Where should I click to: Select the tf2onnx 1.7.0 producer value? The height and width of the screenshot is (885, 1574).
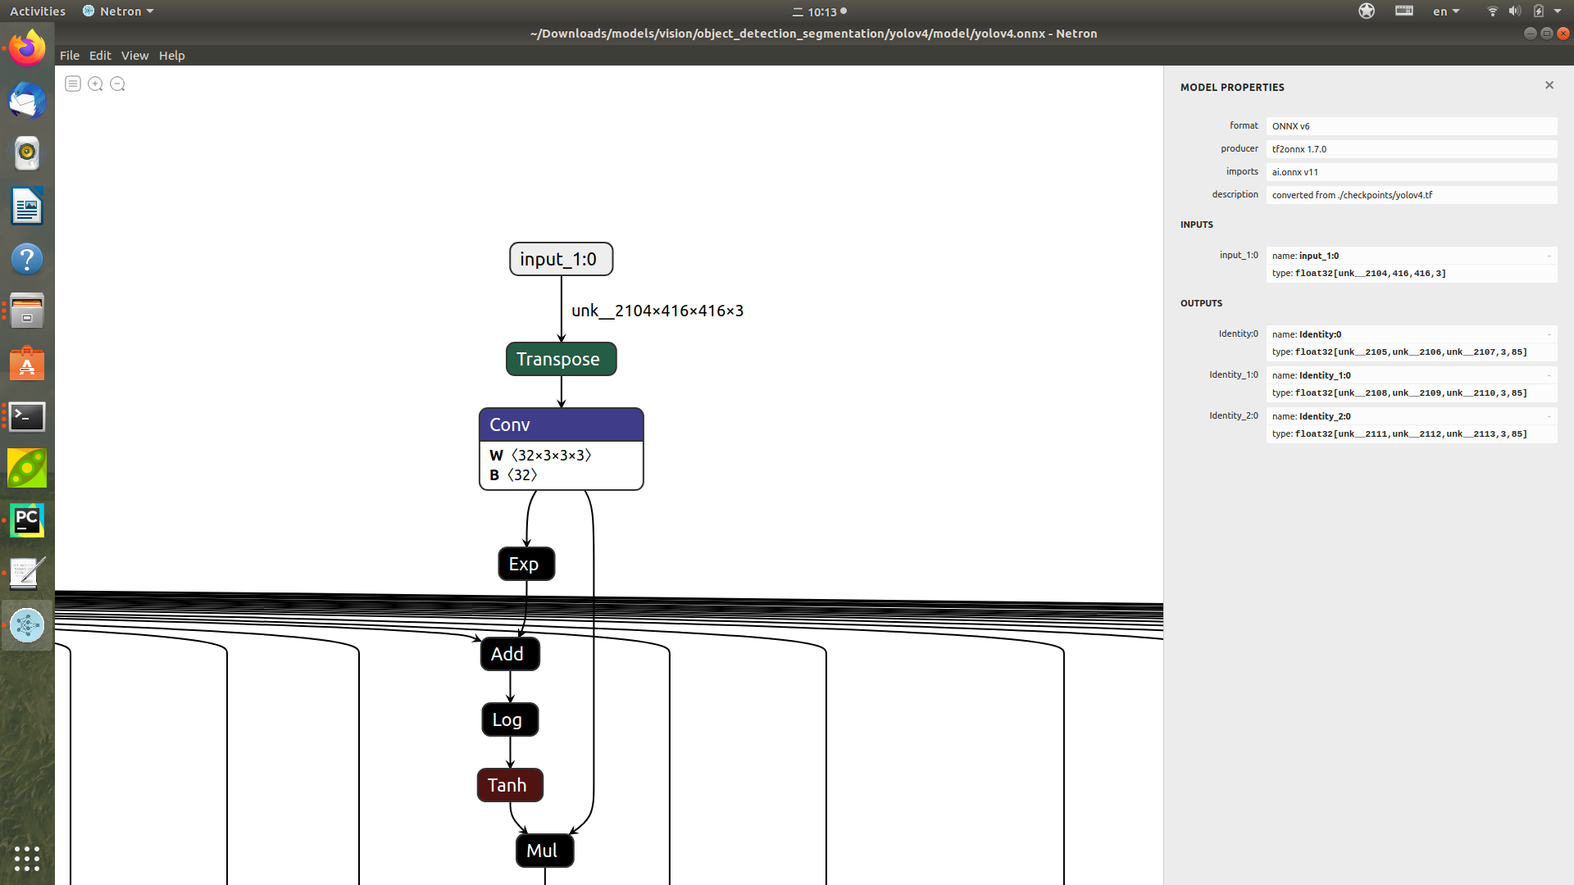click(x=1411, y=149)
